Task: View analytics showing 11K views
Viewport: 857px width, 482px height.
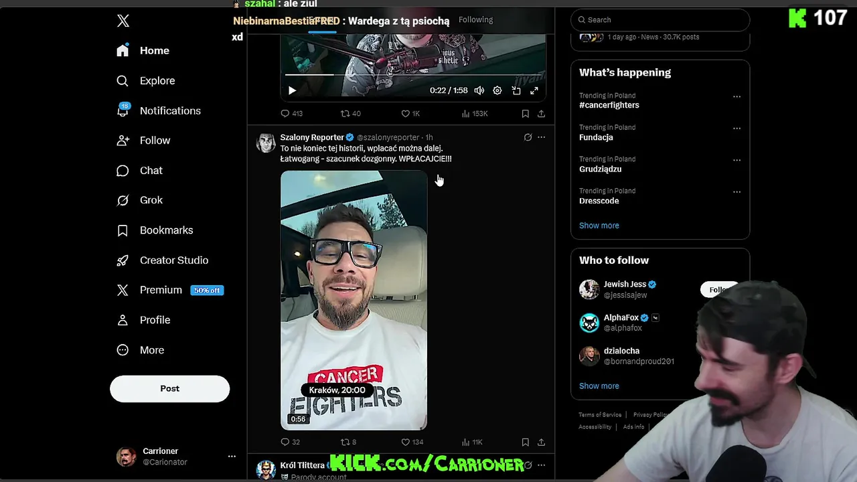Action: 472,443
